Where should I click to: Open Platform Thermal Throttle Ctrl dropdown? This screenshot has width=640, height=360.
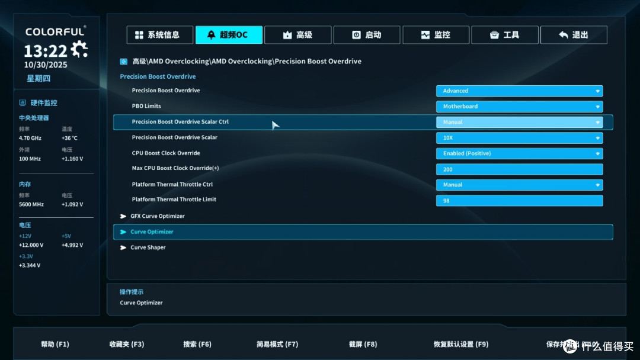(519, 185)
